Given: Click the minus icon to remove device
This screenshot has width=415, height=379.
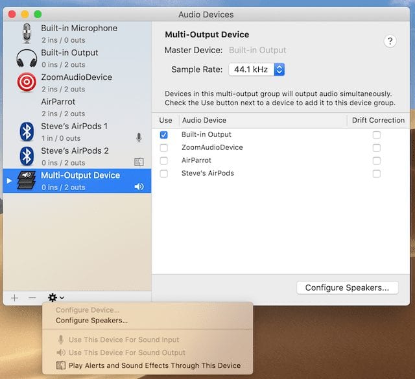Looking at the screenshot, I should [32, 298].
